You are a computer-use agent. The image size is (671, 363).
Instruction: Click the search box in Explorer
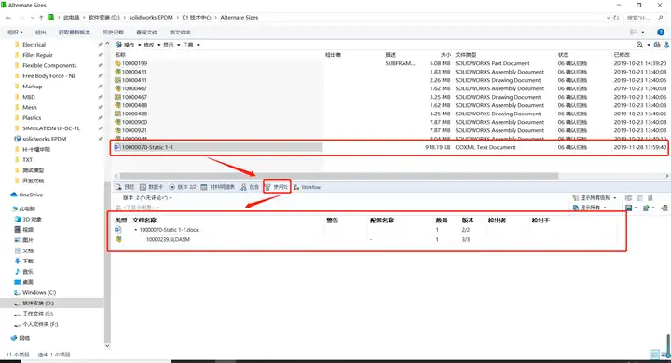point(645,18)
